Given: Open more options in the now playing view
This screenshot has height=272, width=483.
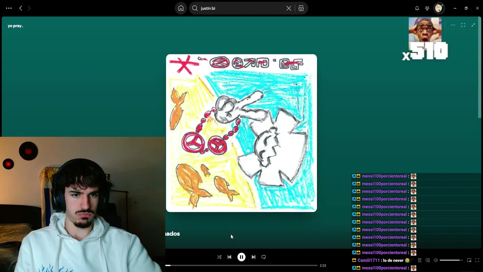Looking at the screenshot, I should [453, 25].
